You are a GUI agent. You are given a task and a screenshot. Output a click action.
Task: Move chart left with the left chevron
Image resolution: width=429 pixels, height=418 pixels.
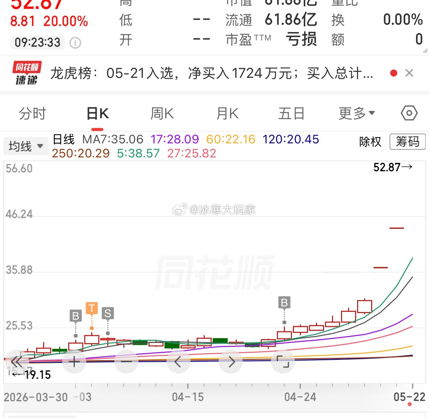pyautogui.click(x=178, y=361)
